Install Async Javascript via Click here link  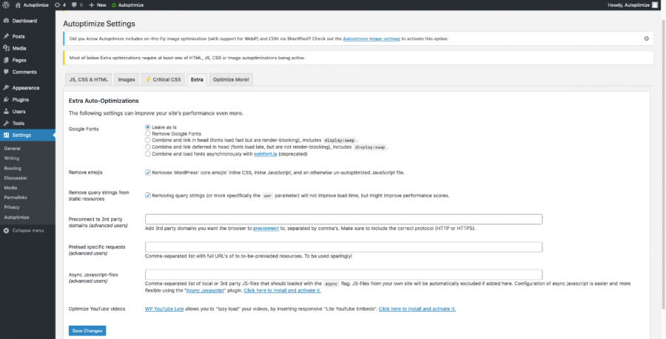(283, 291)
